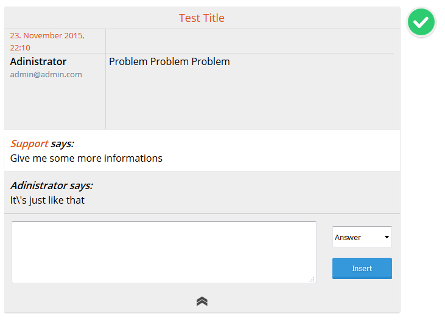
Task: Click the Adinistrator says heading
Action: pyautogui.click(x=51, y=185)
